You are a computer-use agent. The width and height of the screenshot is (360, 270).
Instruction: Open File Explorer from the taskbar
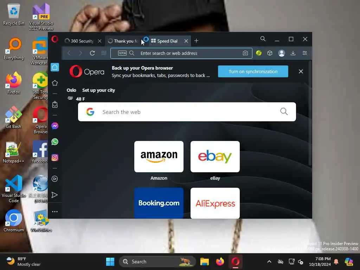204,262
